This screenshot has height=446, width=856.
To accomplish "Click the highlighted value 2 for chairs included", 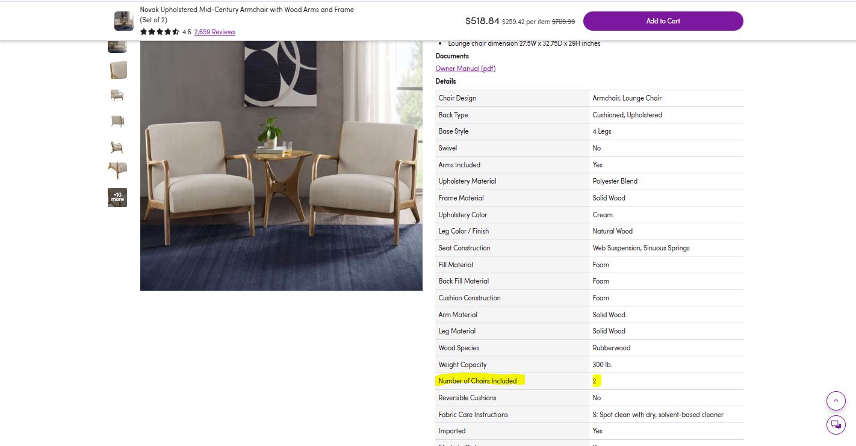I will pyautogui.click(x=596, y=381).
